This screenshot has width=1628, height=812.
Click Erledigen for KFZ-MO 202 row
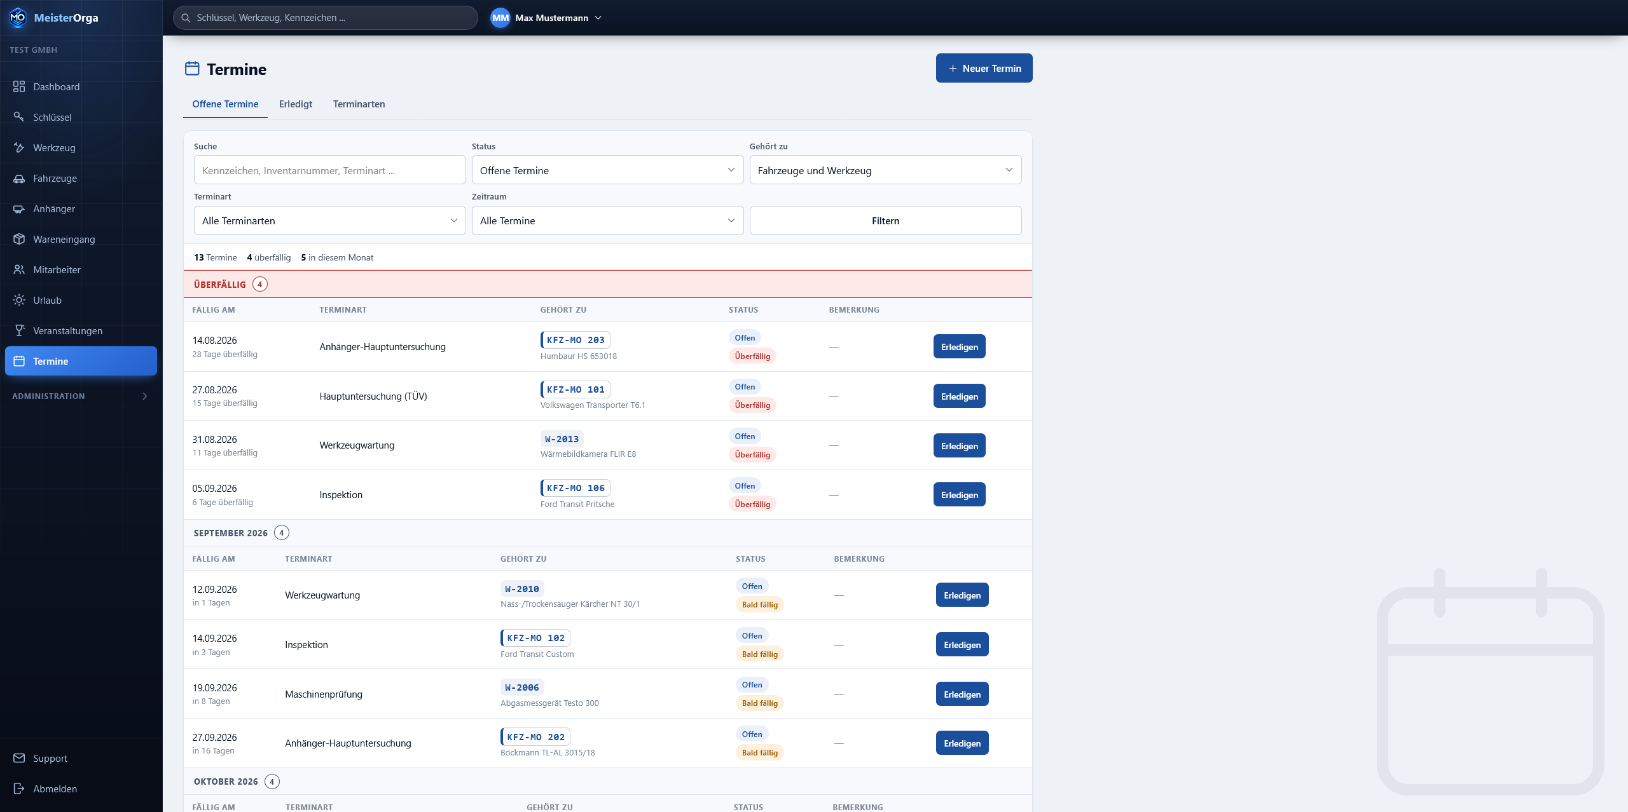962,743
